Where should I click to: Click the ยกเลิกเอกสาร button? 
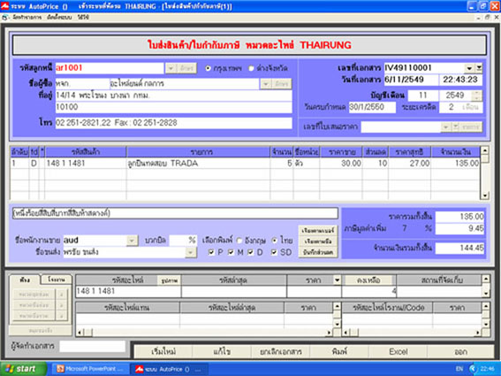point(280,352)
